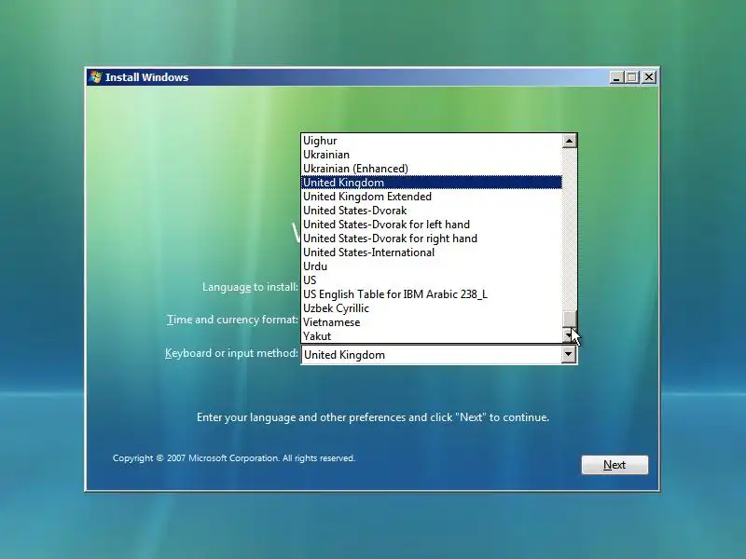Viewport: 746px width, 559px height.
Task: Choose United States-International layout
Action: tap(432, 252)
